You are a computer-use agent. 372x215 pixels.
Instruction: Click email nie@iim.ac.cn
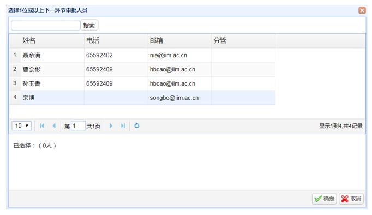coord(169,55)
